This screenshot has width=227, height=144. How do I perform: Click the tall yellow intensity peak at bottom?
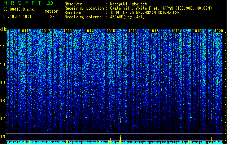point(120,139)
